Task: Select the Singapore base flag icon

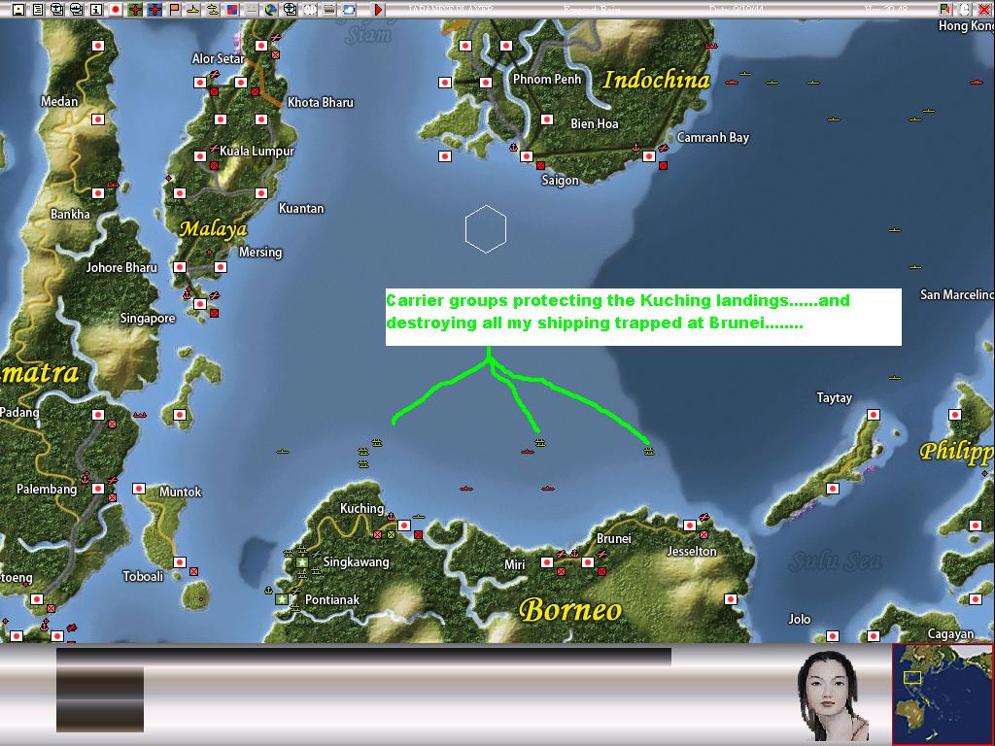Action: tap(200, 304)
